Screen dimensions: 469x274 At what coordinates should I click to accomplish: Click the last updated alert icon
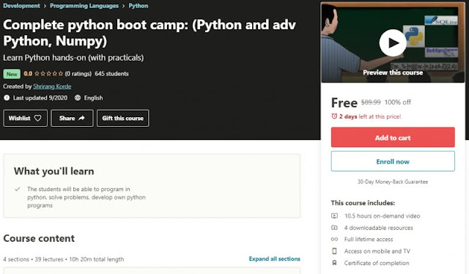[7, 98]
